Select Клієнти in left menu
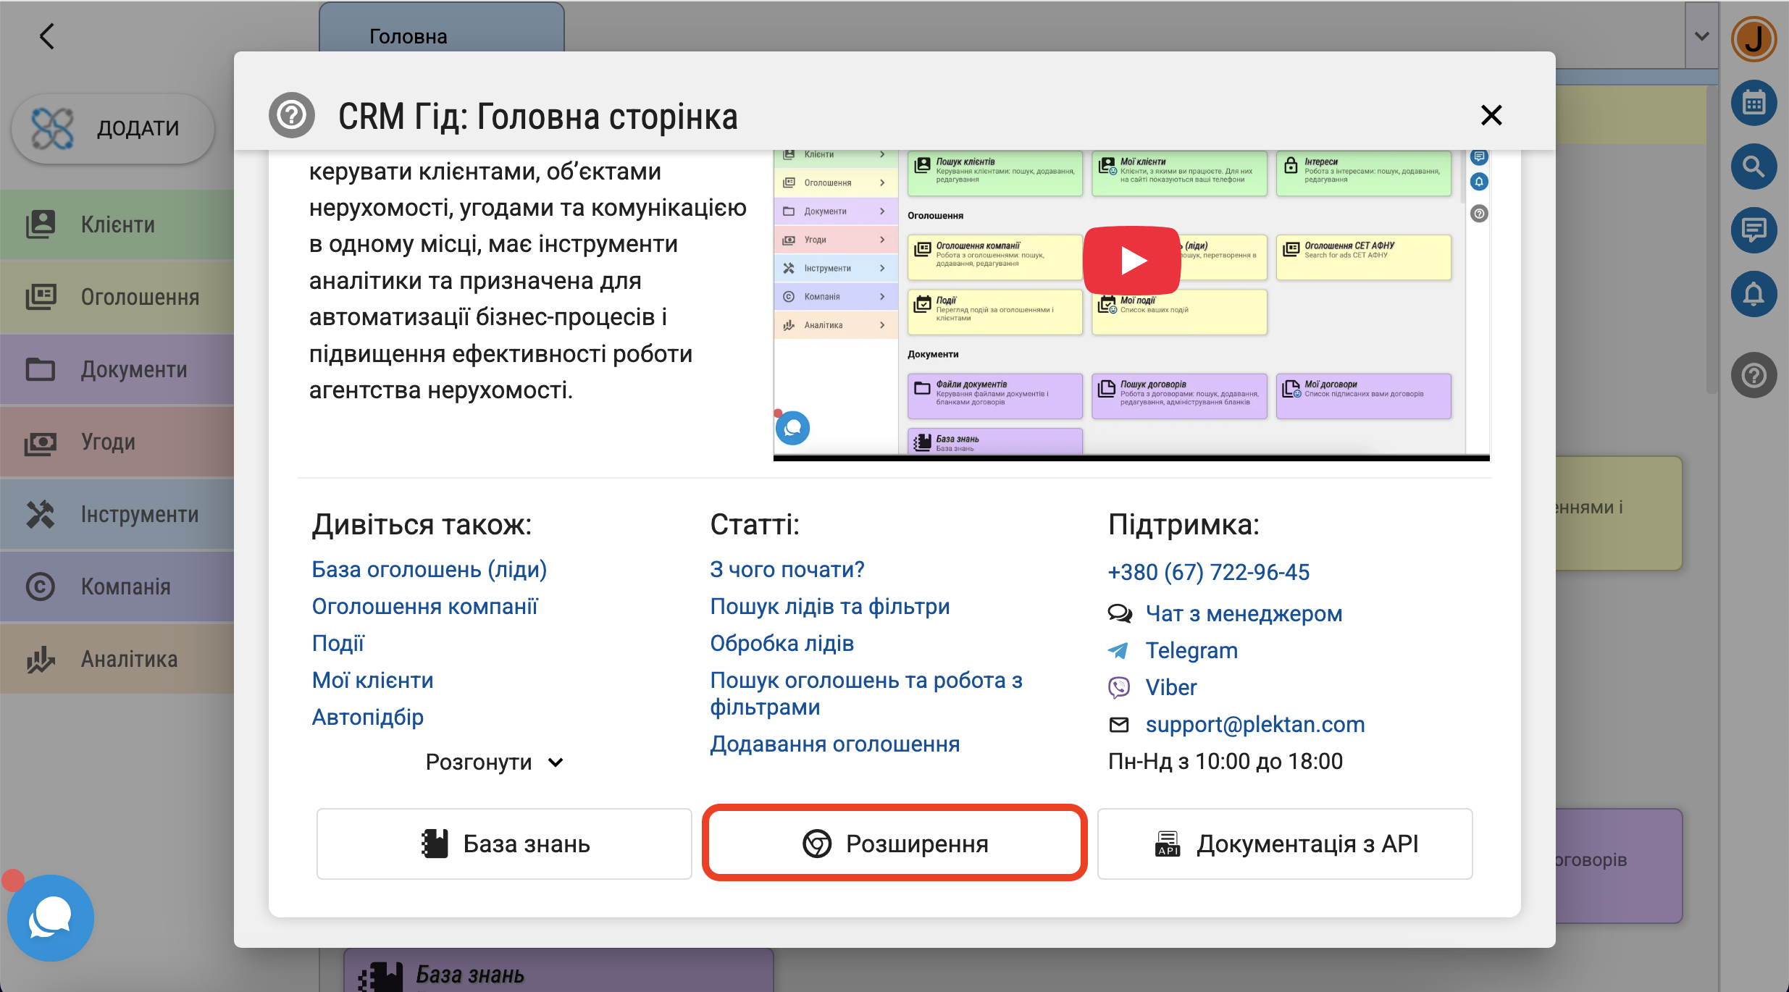This screenshot has width=1789, height=992. click(117, 225)
